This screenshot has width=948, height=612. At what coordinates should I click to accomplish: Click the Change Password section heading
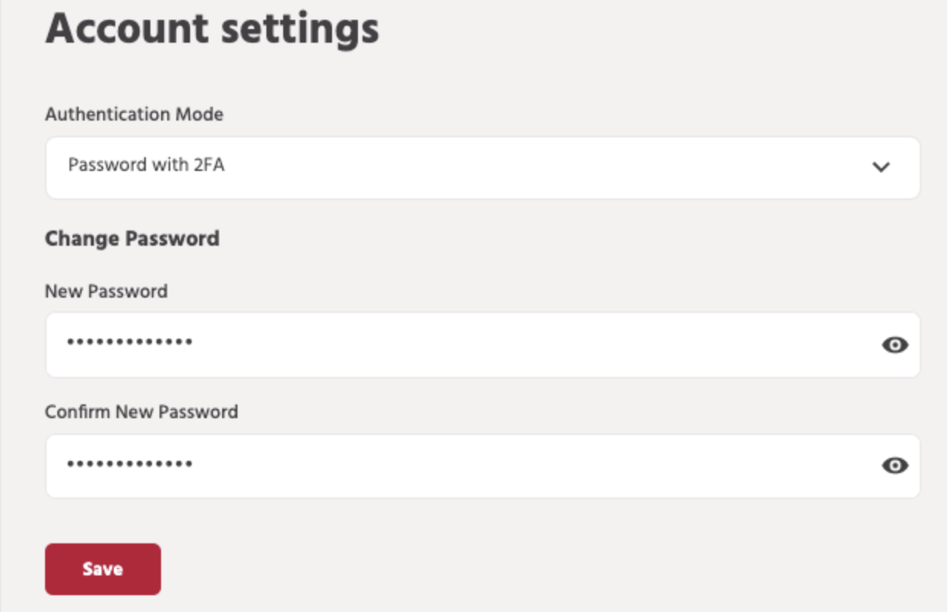[x=132, y=239]
